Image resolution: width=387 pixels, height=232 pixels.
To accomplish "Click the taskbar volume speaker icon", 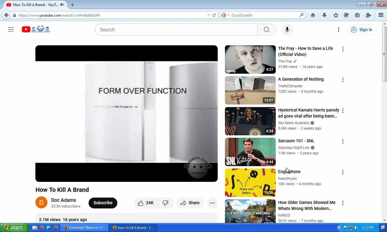I will click(x=356, y=227).
